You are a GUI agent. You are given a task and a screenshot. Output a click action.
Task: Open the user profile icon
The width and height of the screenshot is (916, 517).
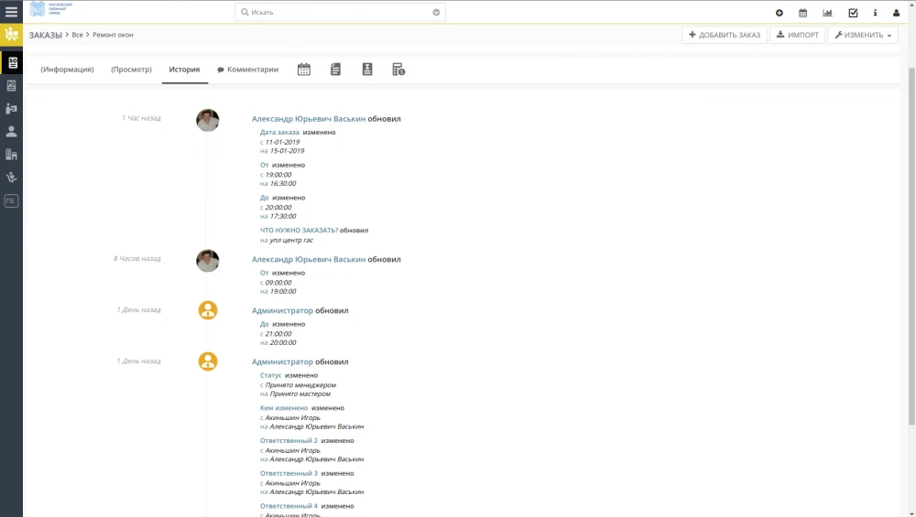pos(897,13)
